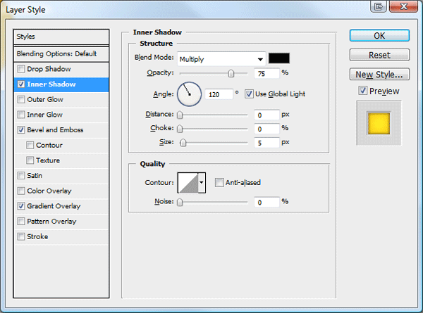This screenshot has width=423, height=313.
Task: Click the black shadow color swatch
Action: [279, 58]
